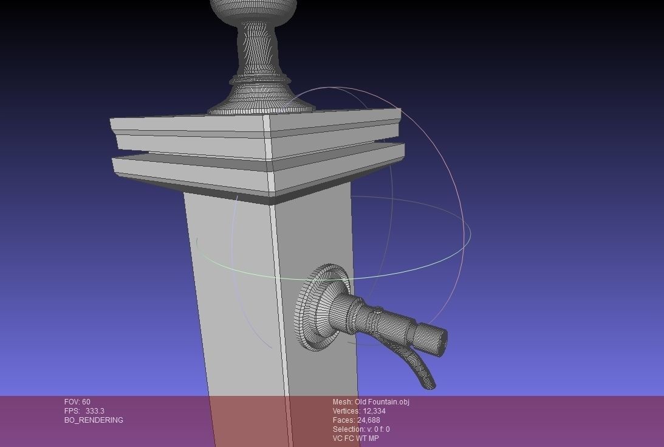Click the BO_RENDERING status text
The height and width of the screenshot is (447, 664).
coord(94,420)
